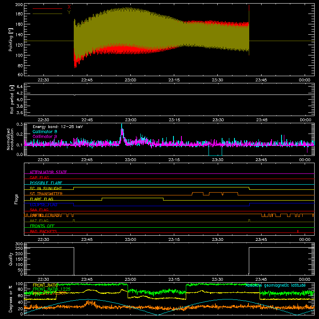The width and height of the screenshot is (319, 319).
Task: Select the Pointing ["] axis title
Action: pyautogui.click(x=11, y=39)
